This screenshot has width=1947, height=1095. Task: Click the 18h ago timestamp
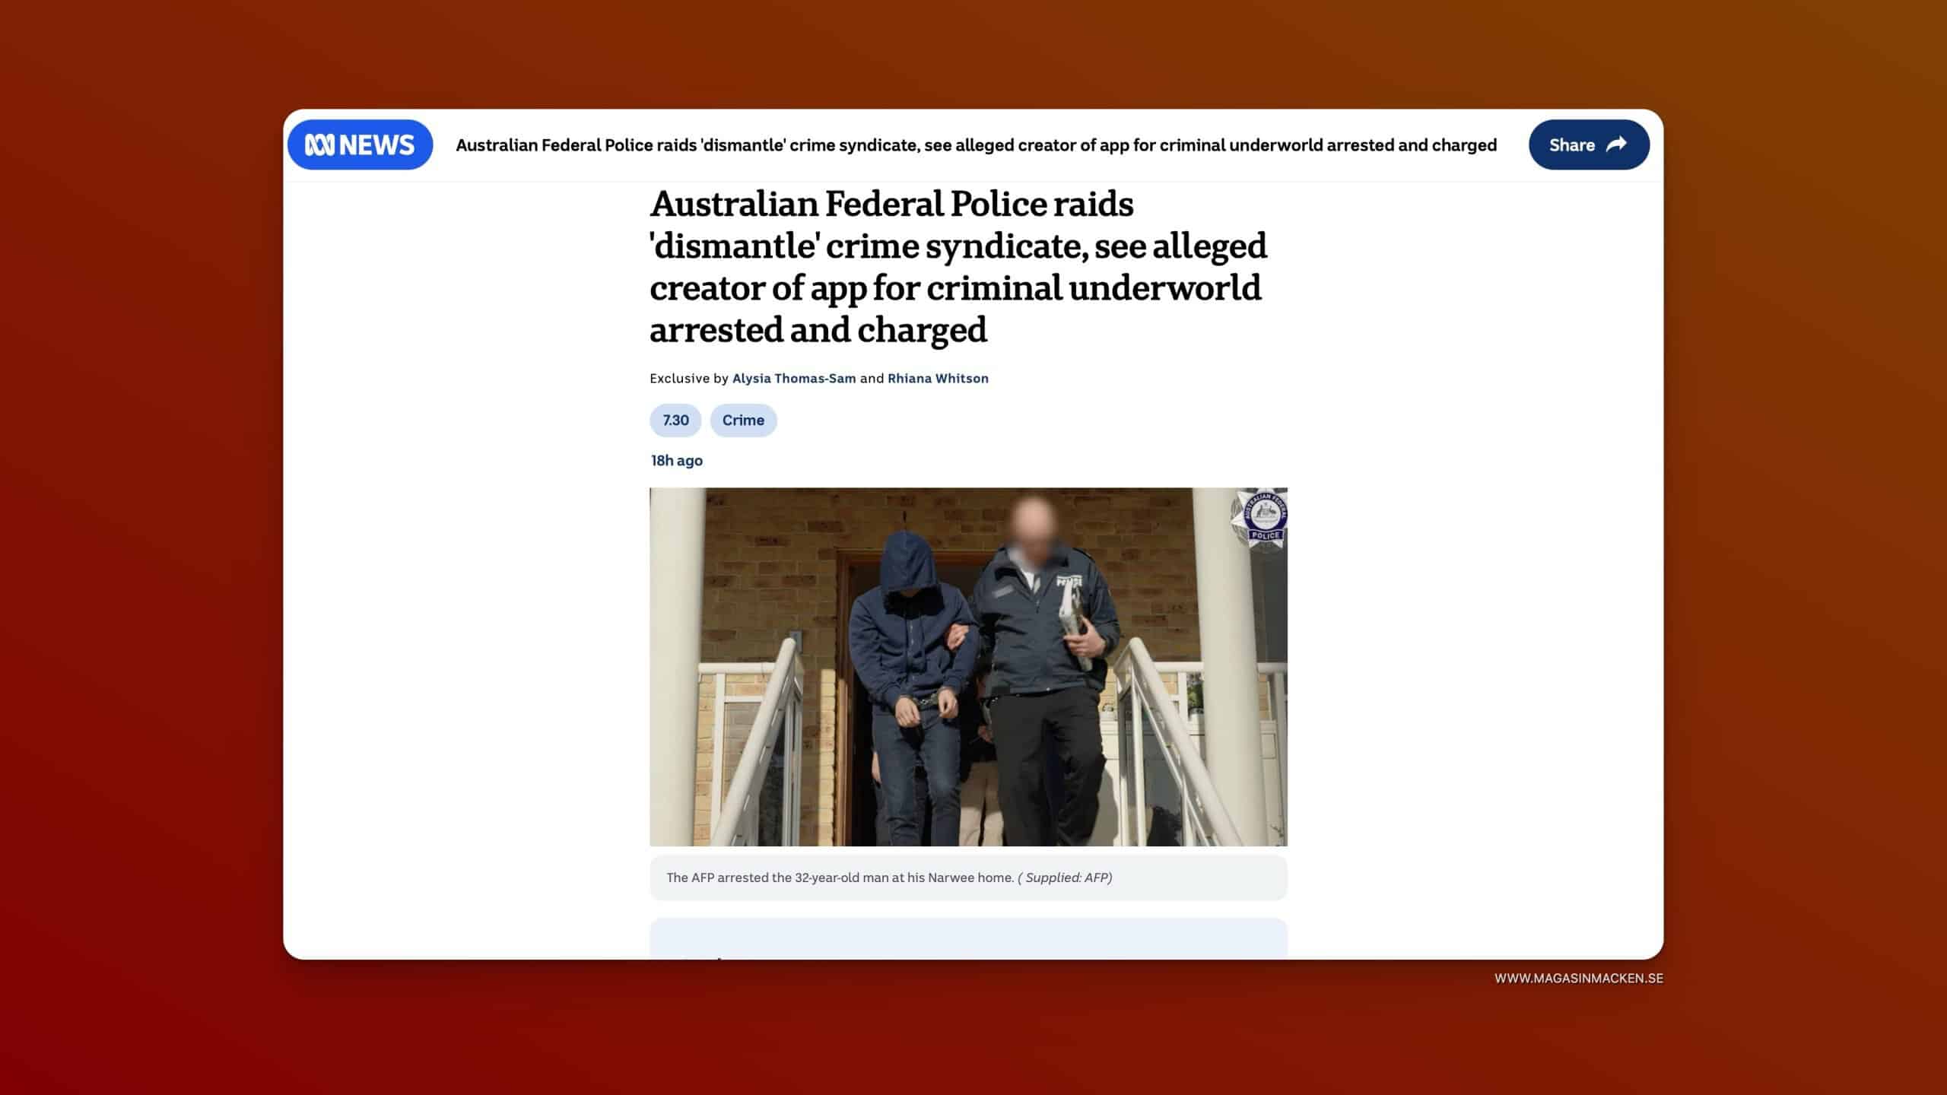pos(677,461)
